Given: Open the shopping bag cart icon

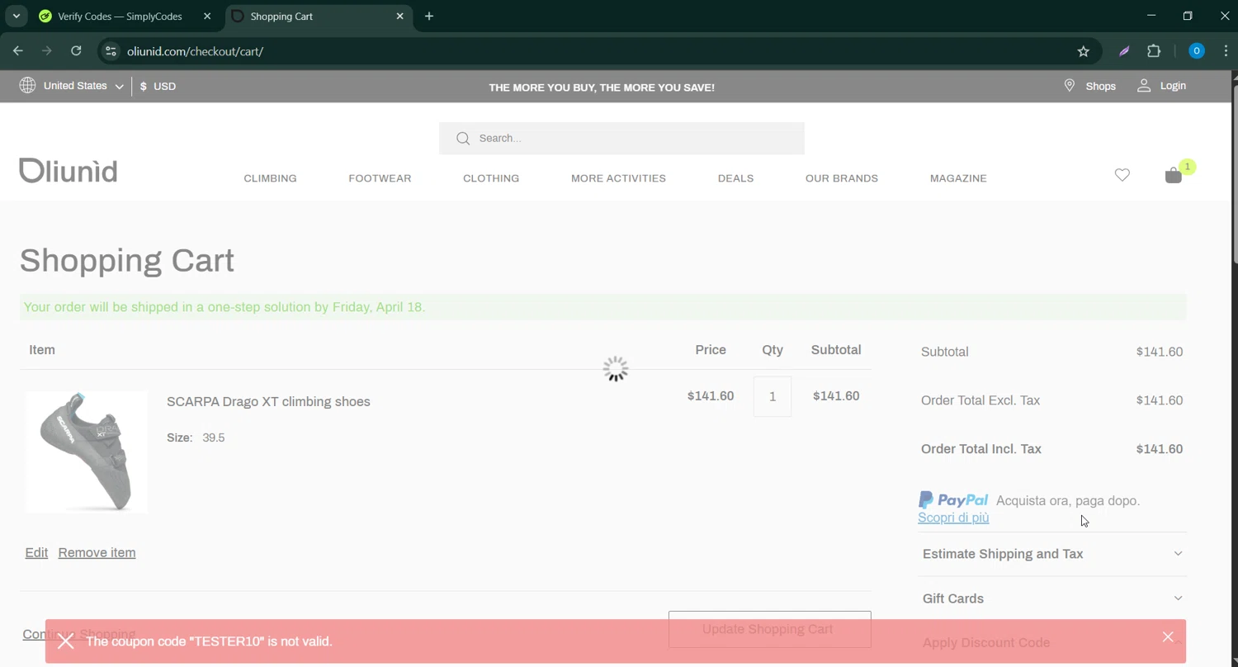Looking at the screenshot, I should click(1174, 175).
